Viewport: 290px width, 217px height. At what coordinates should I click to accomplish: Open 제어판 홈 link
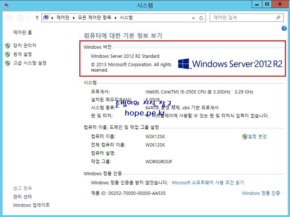tap(23, 32)
